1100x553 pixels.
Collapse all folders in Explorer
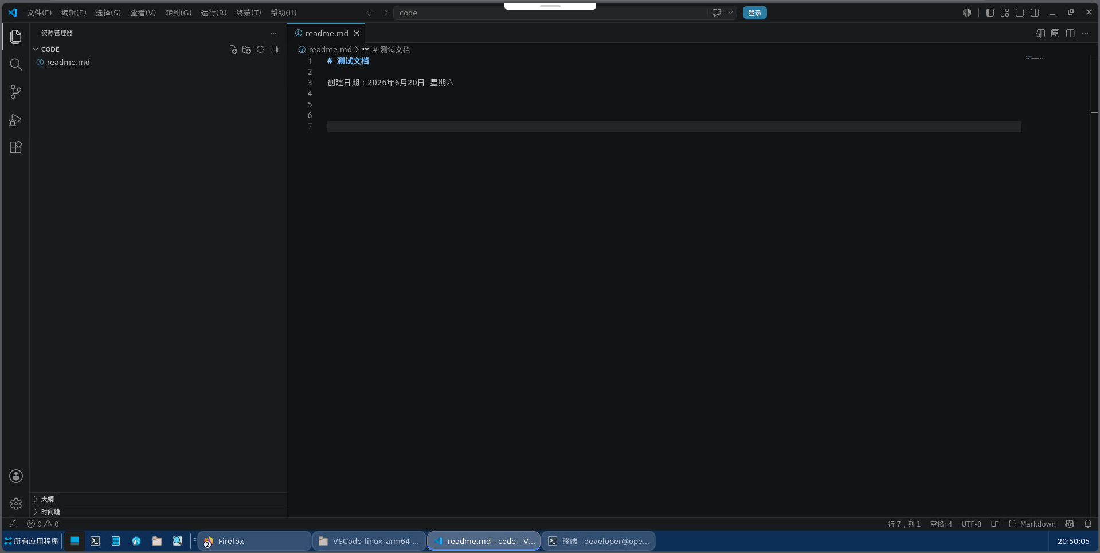274,50
